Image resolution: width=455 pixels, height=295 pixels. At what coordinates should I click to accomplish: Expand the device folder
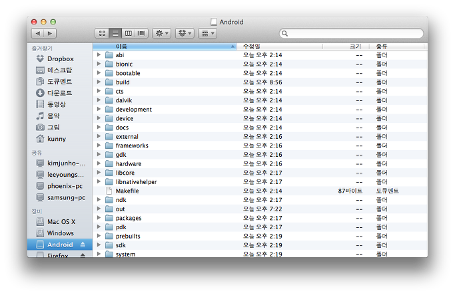tap(99, 118)
